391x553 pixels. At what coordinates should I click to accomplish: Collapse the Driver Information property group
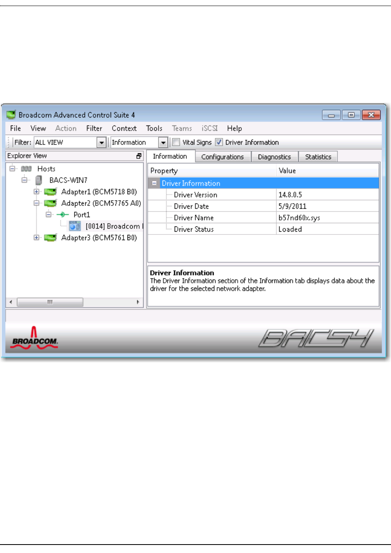(x=154, y=183)
